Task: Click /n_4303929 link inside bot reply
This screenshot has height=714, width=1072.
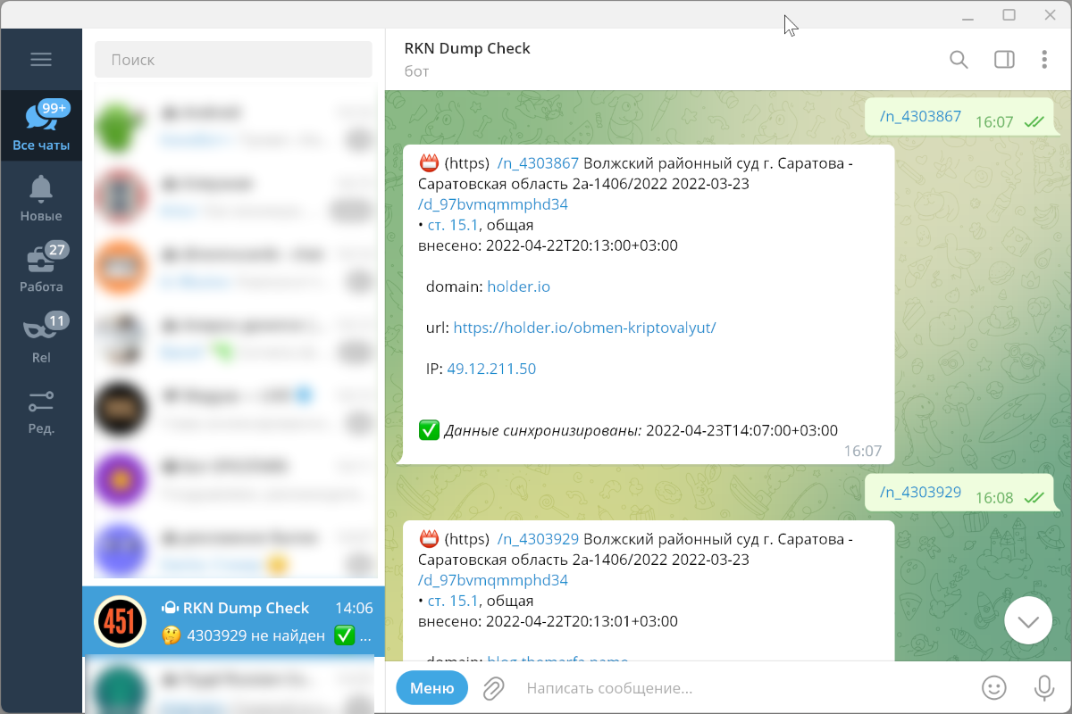Action: coord(538,539)
